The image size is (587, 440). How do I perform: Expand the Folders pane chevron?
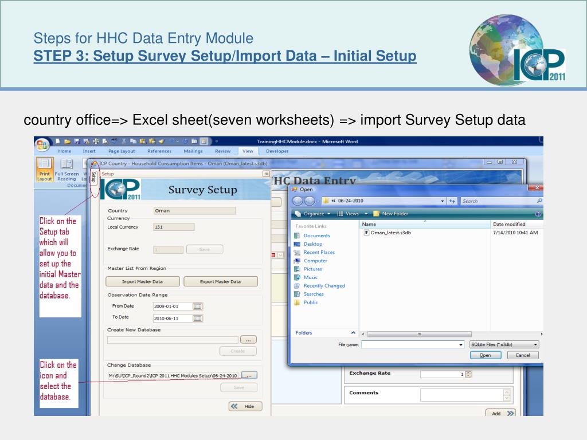coord(353,333)
